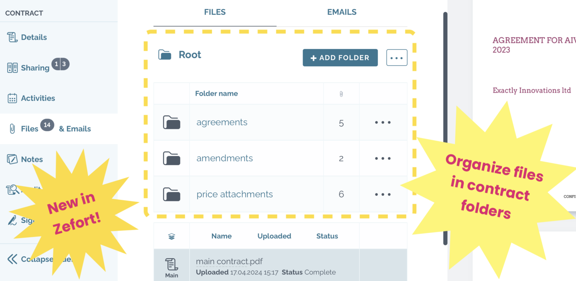Open the agreements row actions menu
Screen dimensions: 576x281
pos(383,122)
